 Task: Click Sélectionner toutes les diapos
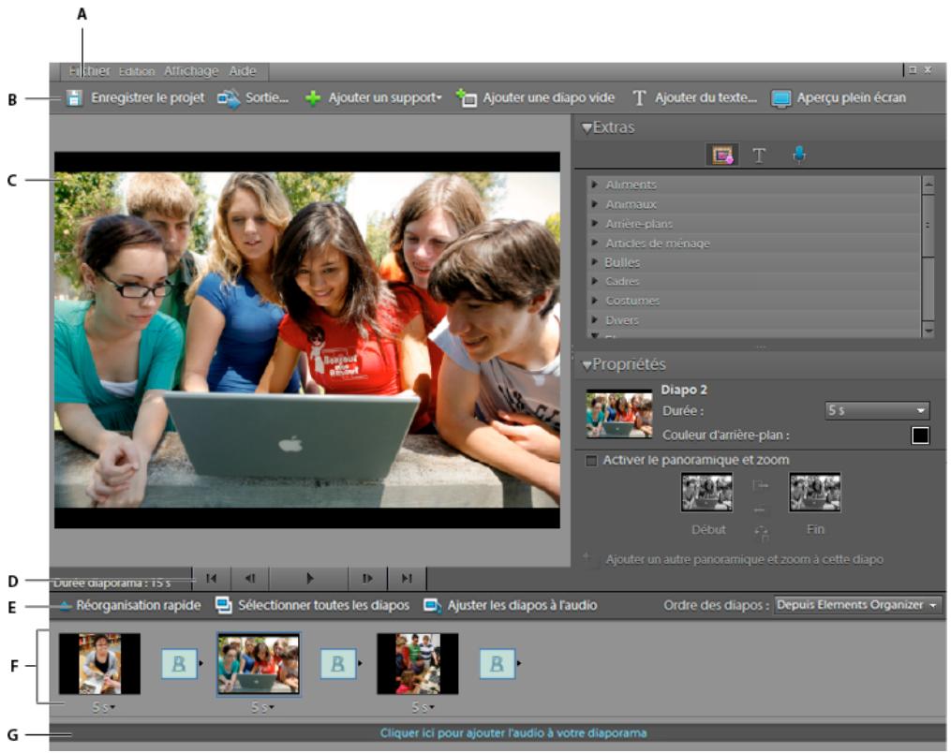[313, 606]
